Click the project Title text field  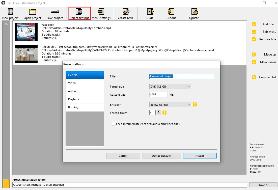click(x=182, y=76)
